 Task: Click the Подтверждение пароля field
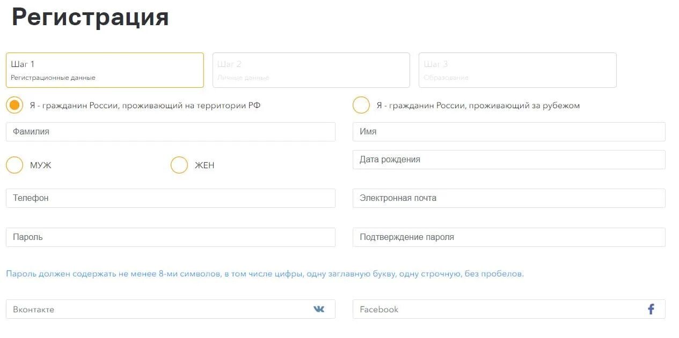(x=509, y=237)
